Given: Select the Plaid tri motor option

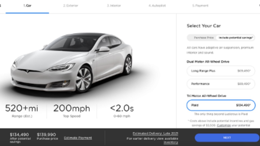Looking at the screenshot, I should coord(221,105).
